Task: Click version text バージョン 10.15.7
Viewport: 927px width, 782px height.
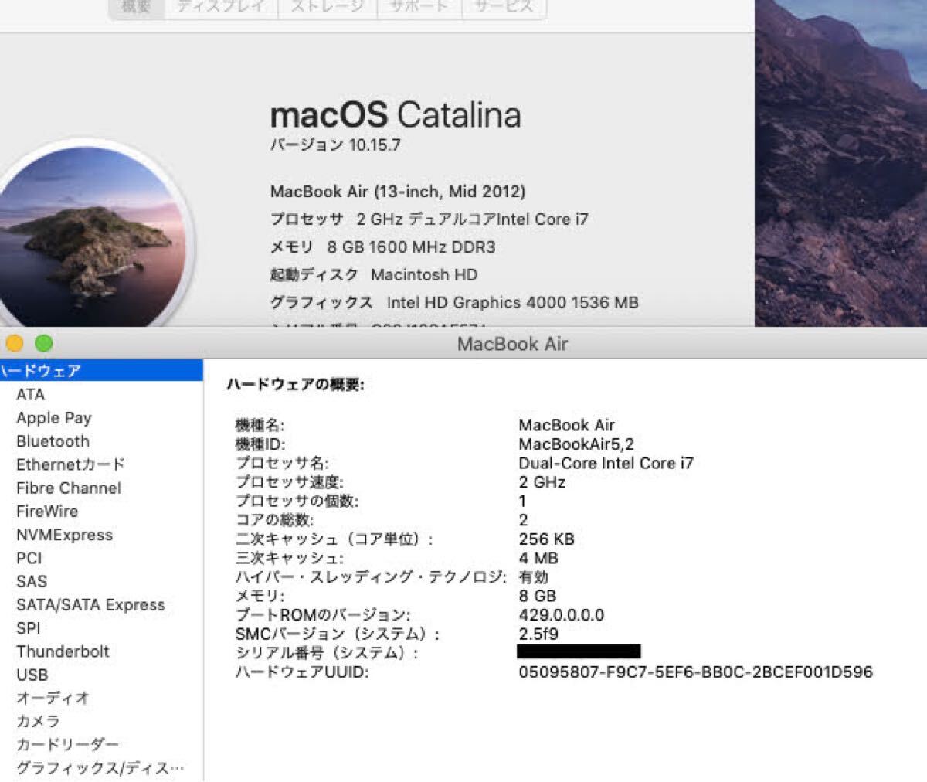Action: click(335, 144)
